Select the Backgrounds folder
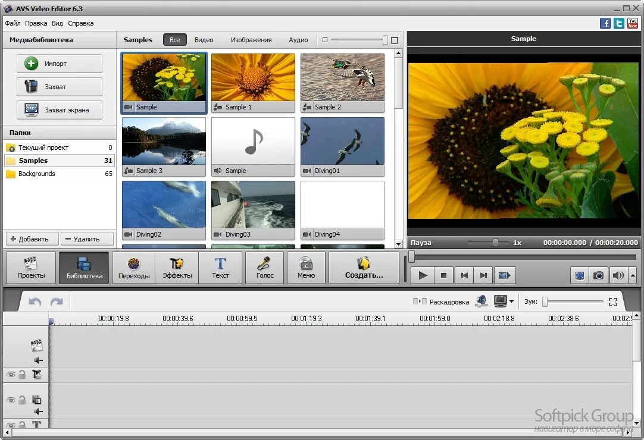 tap(36, 174)
